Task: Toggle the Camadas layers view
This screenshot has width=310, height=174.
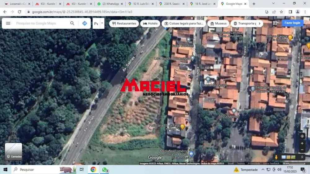Action: 13,151
